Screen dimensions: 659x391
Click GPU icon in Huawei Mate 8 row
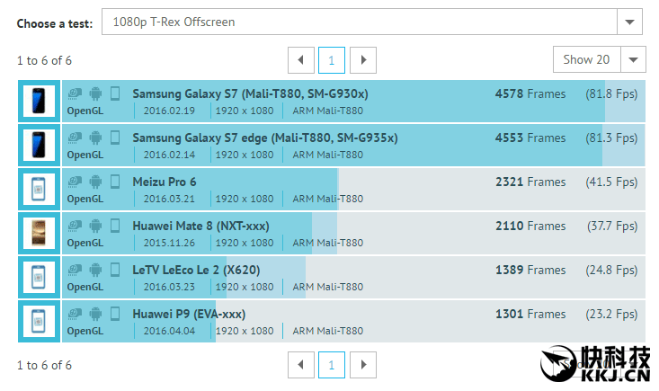76,226
